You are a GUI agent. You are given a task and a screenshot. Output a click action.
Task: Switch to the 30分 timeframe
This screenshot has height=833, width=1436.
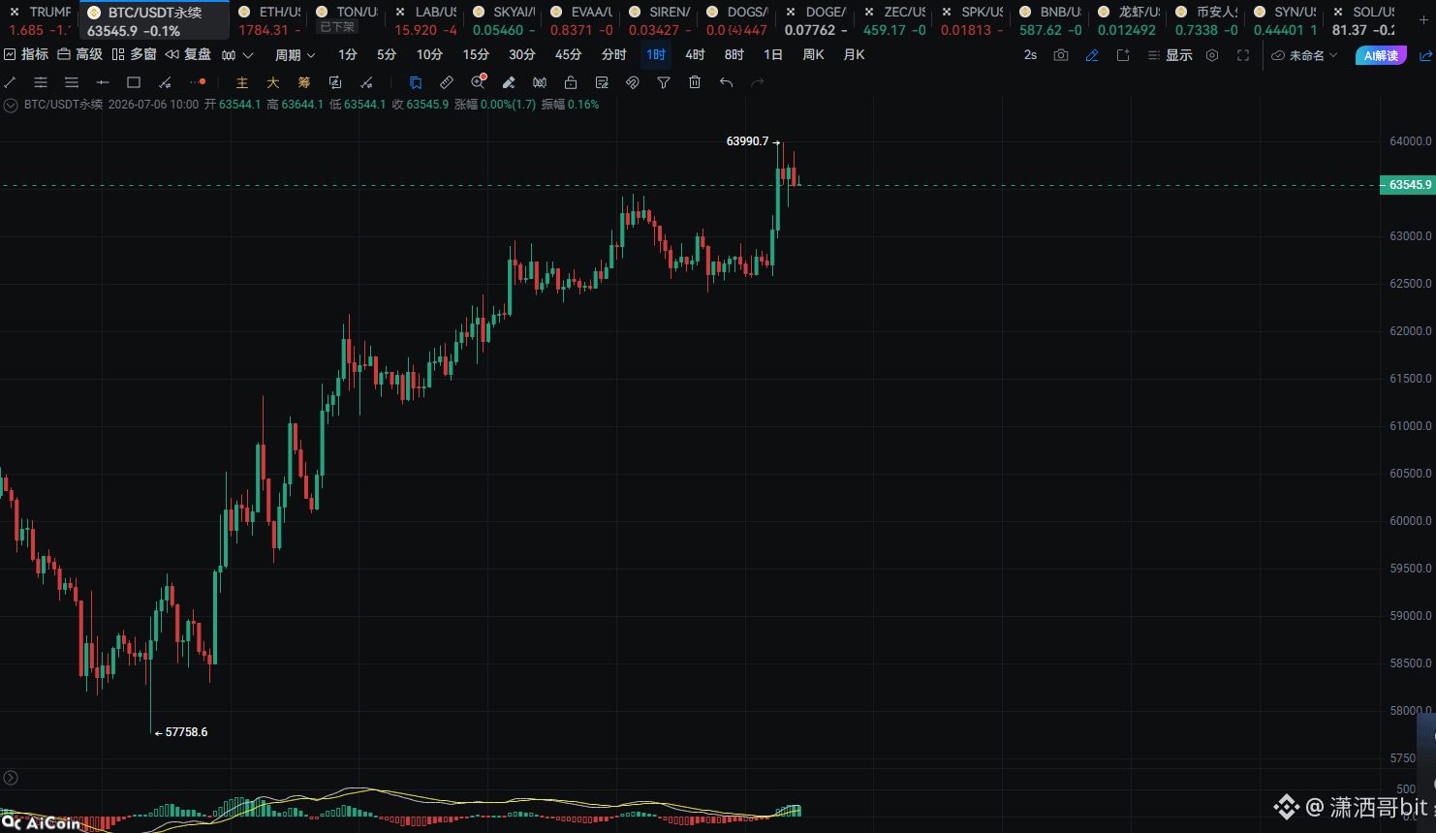pyautogui.click(x=522, y=55)
